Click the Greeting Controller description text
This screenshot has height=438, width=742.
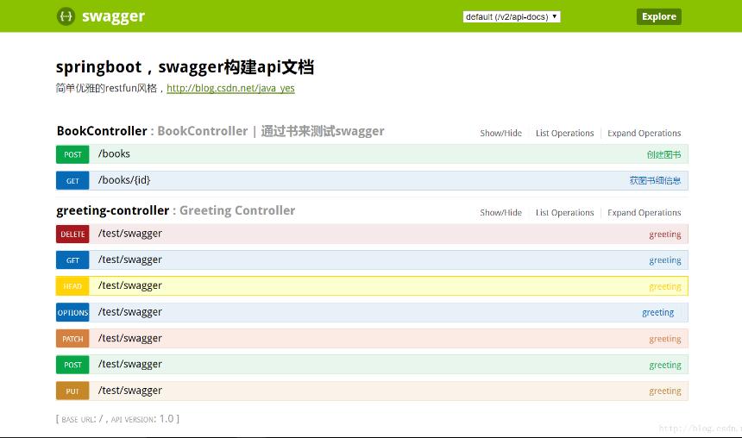(x=237, y=210)
